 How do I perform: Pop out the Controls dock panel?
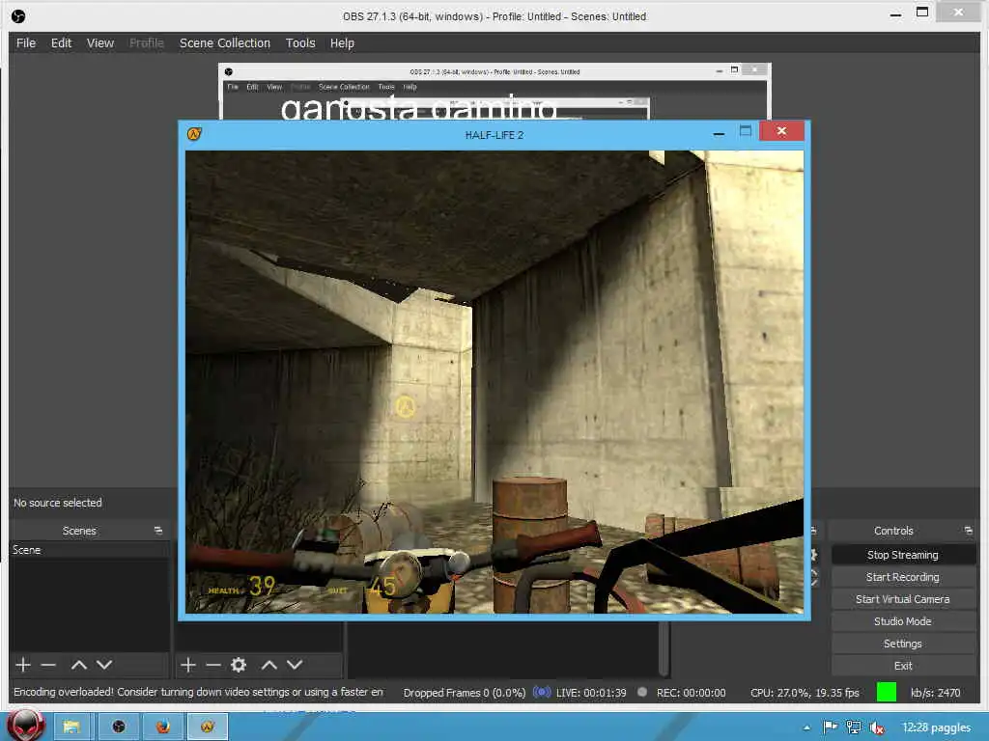click(x=968, y=531)
